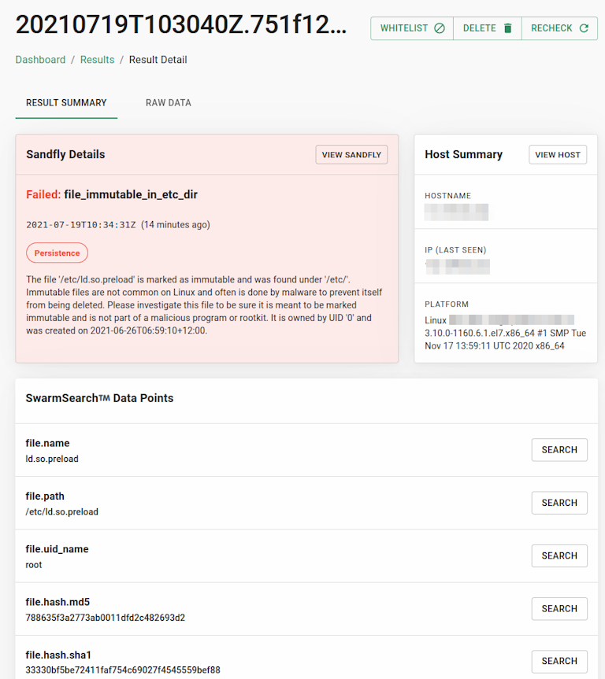This screenshot has height=679, width=605.
Task: Switch to the Raw Data tab
Action: coord(169,103)
